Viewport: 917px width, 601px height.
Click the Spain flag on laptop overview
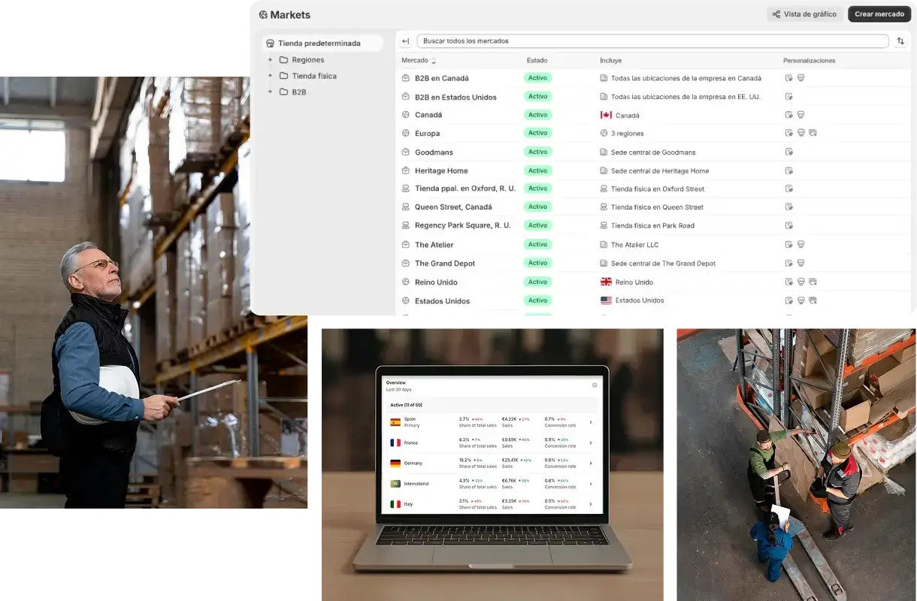(395, 422)
